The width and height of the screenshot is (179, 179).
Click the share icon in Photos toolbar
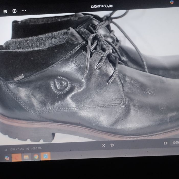point(5,12)
